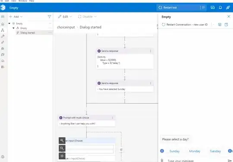Click the Empty bot name in the header

tap(14, 8)
